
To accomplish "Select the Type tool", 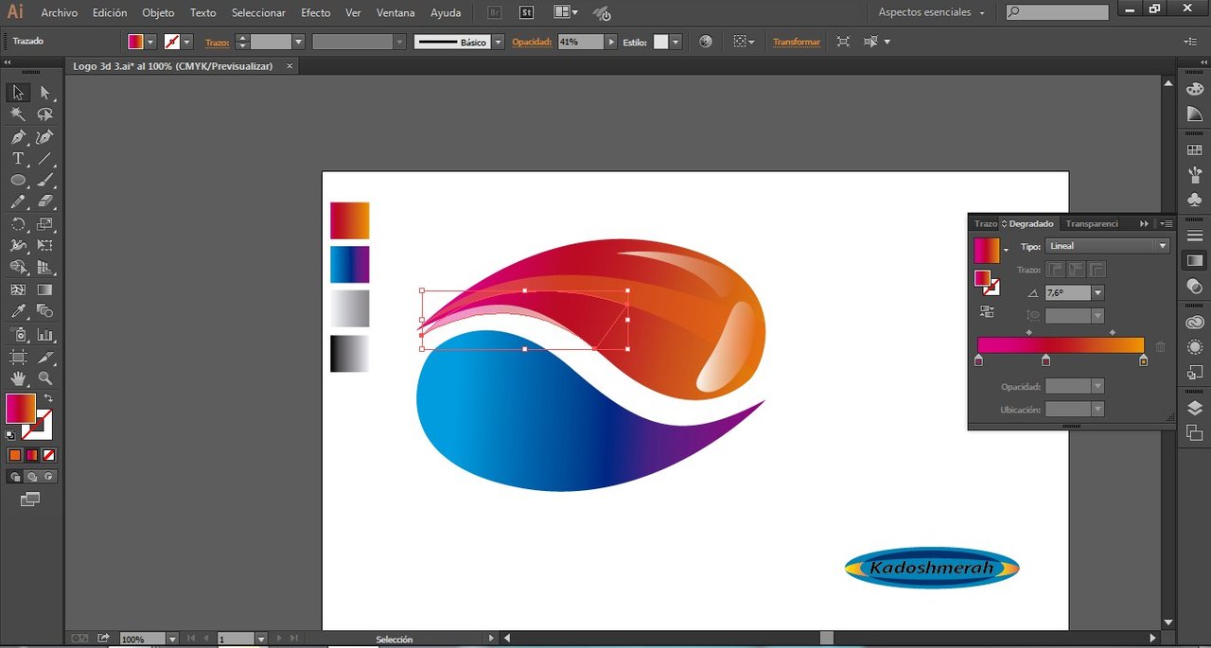I will coord(18,159).
